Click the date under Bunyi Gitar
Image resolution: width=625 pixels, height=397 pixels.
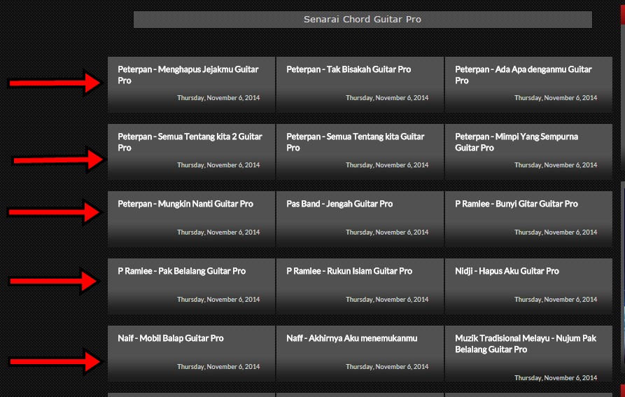coord(556,232)
